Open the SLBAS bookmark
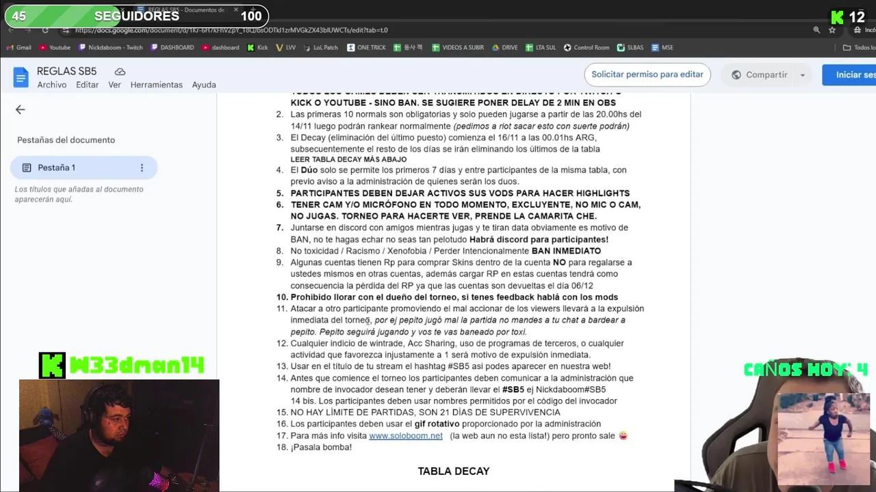This screenshot has width=876, height=492. point(630,48)
